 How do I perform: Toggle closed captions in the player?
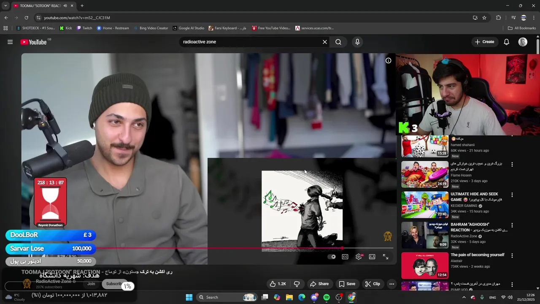(345, 257)
